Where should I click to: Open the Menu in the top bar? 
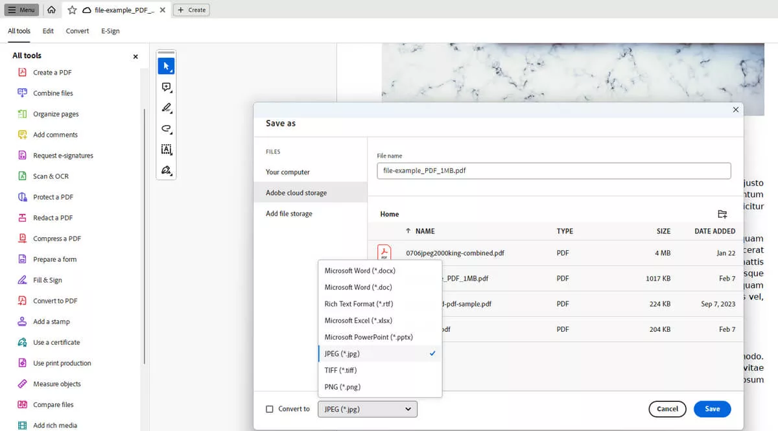coord(21,9)
